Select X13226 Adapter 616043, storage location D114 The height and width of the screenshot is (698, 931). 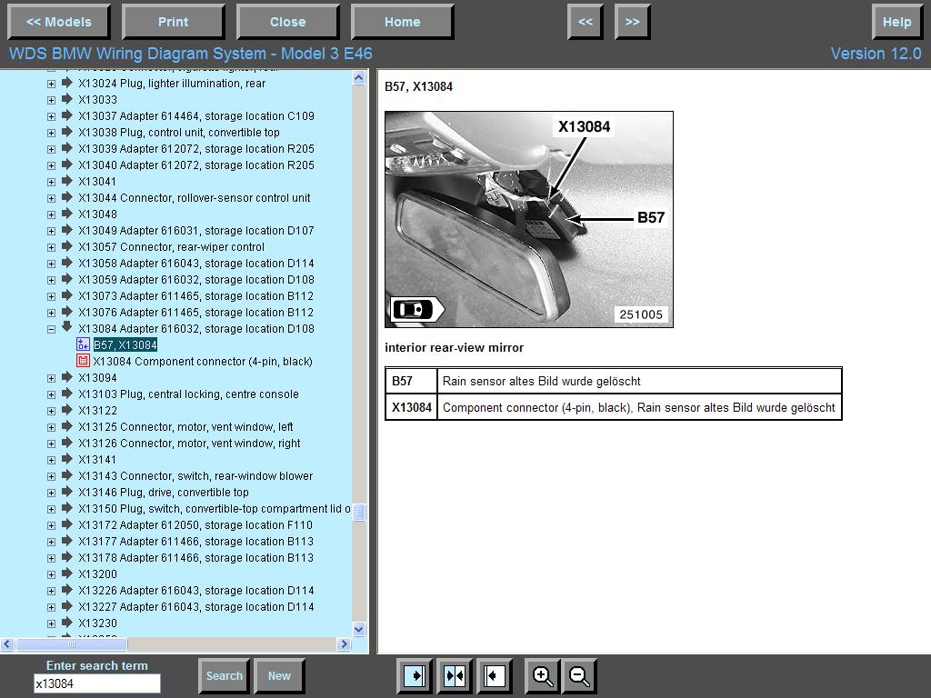tap(196, 591)
